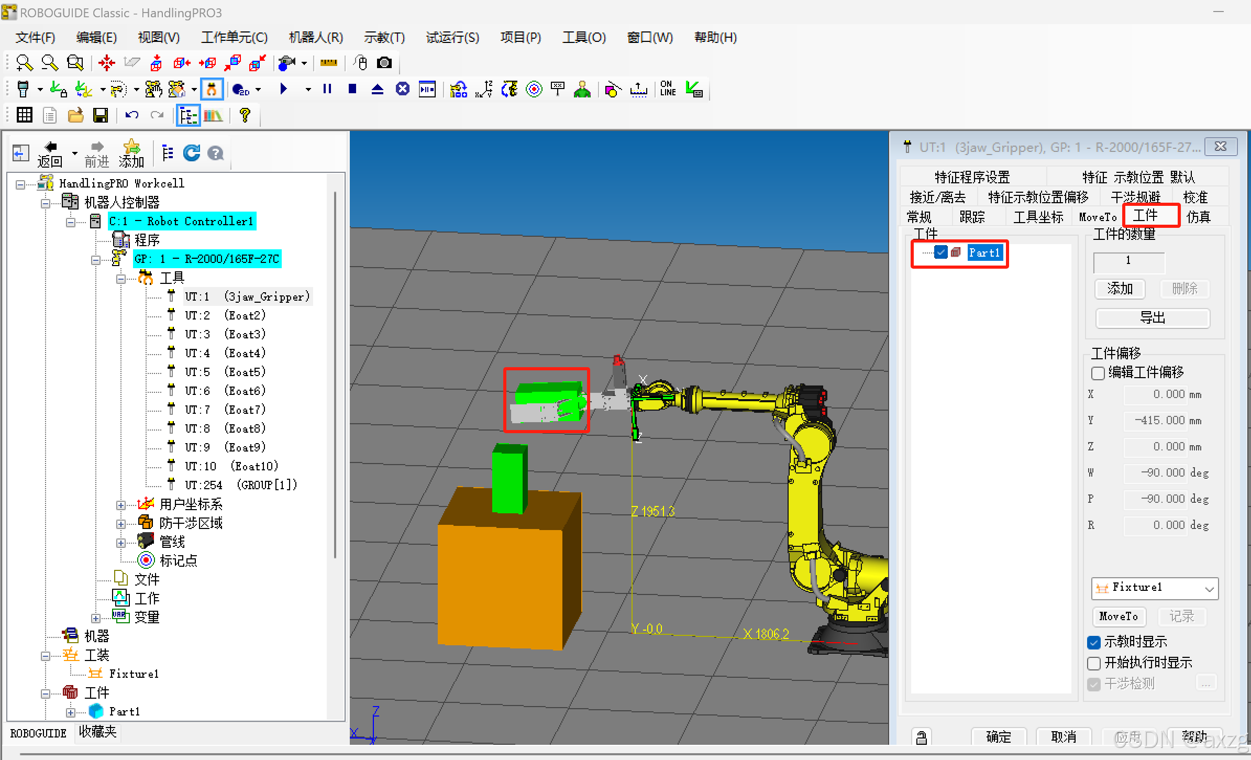Collapse the 工具 tree node
The image size is (1251, 760).
[121, 279]
